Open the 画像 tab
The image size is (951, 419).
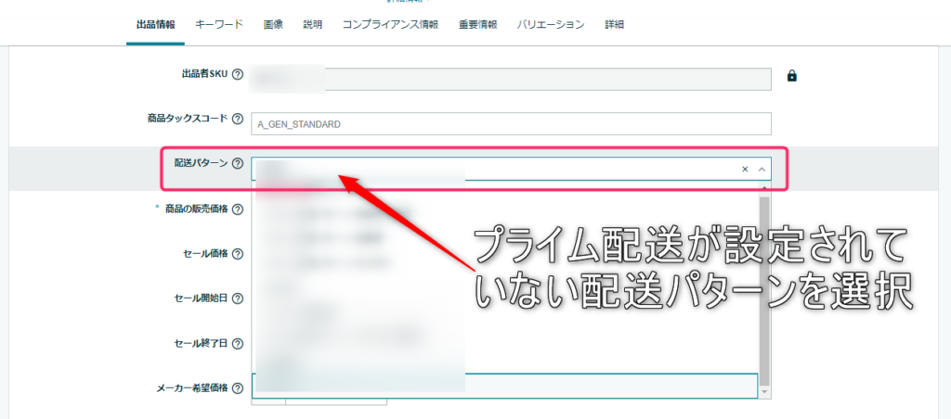click(273, 25)
